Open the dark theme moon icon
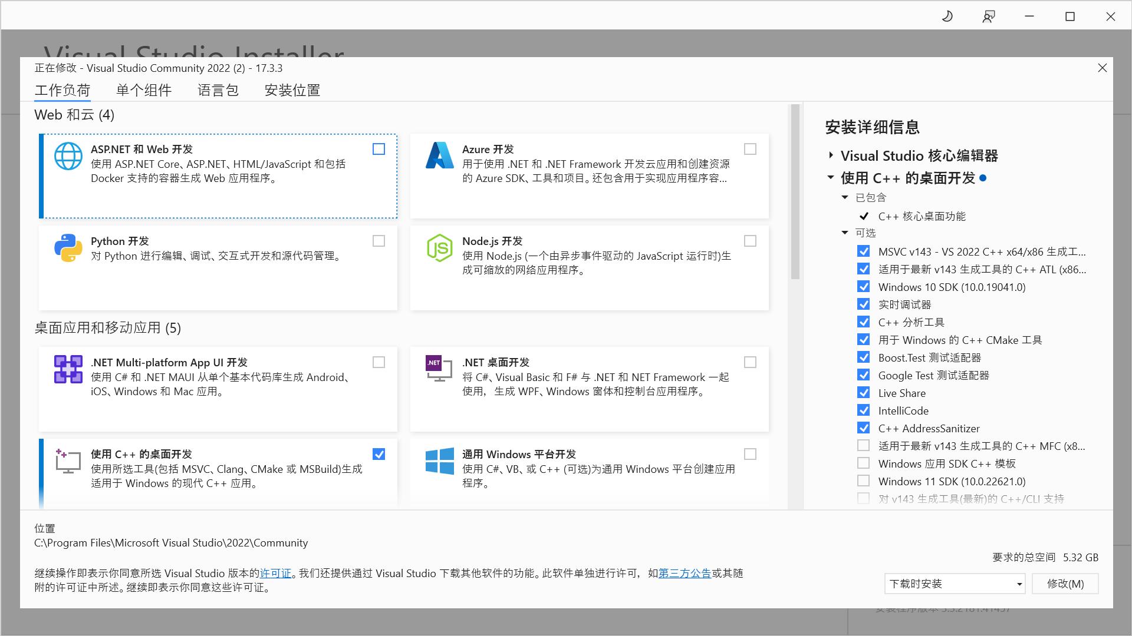 (x=946, y=16)
